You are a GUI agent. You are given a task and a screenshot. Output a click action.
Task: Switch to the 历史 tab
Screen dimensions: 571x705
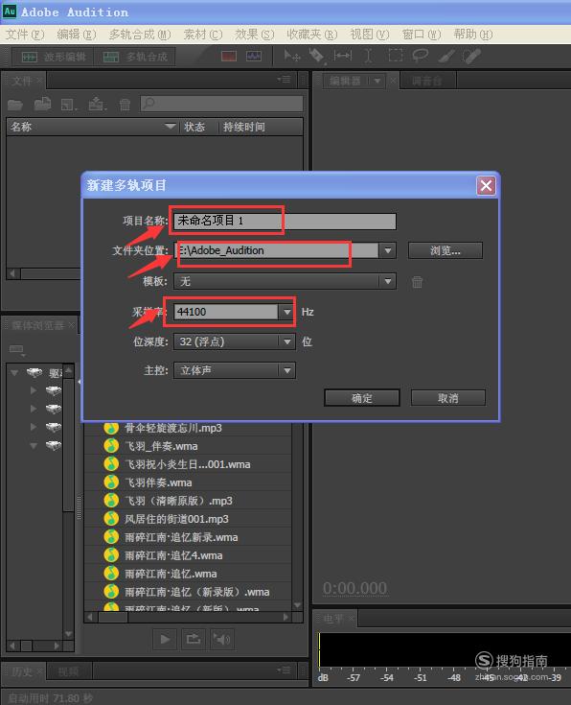click(x=24, y=671)
